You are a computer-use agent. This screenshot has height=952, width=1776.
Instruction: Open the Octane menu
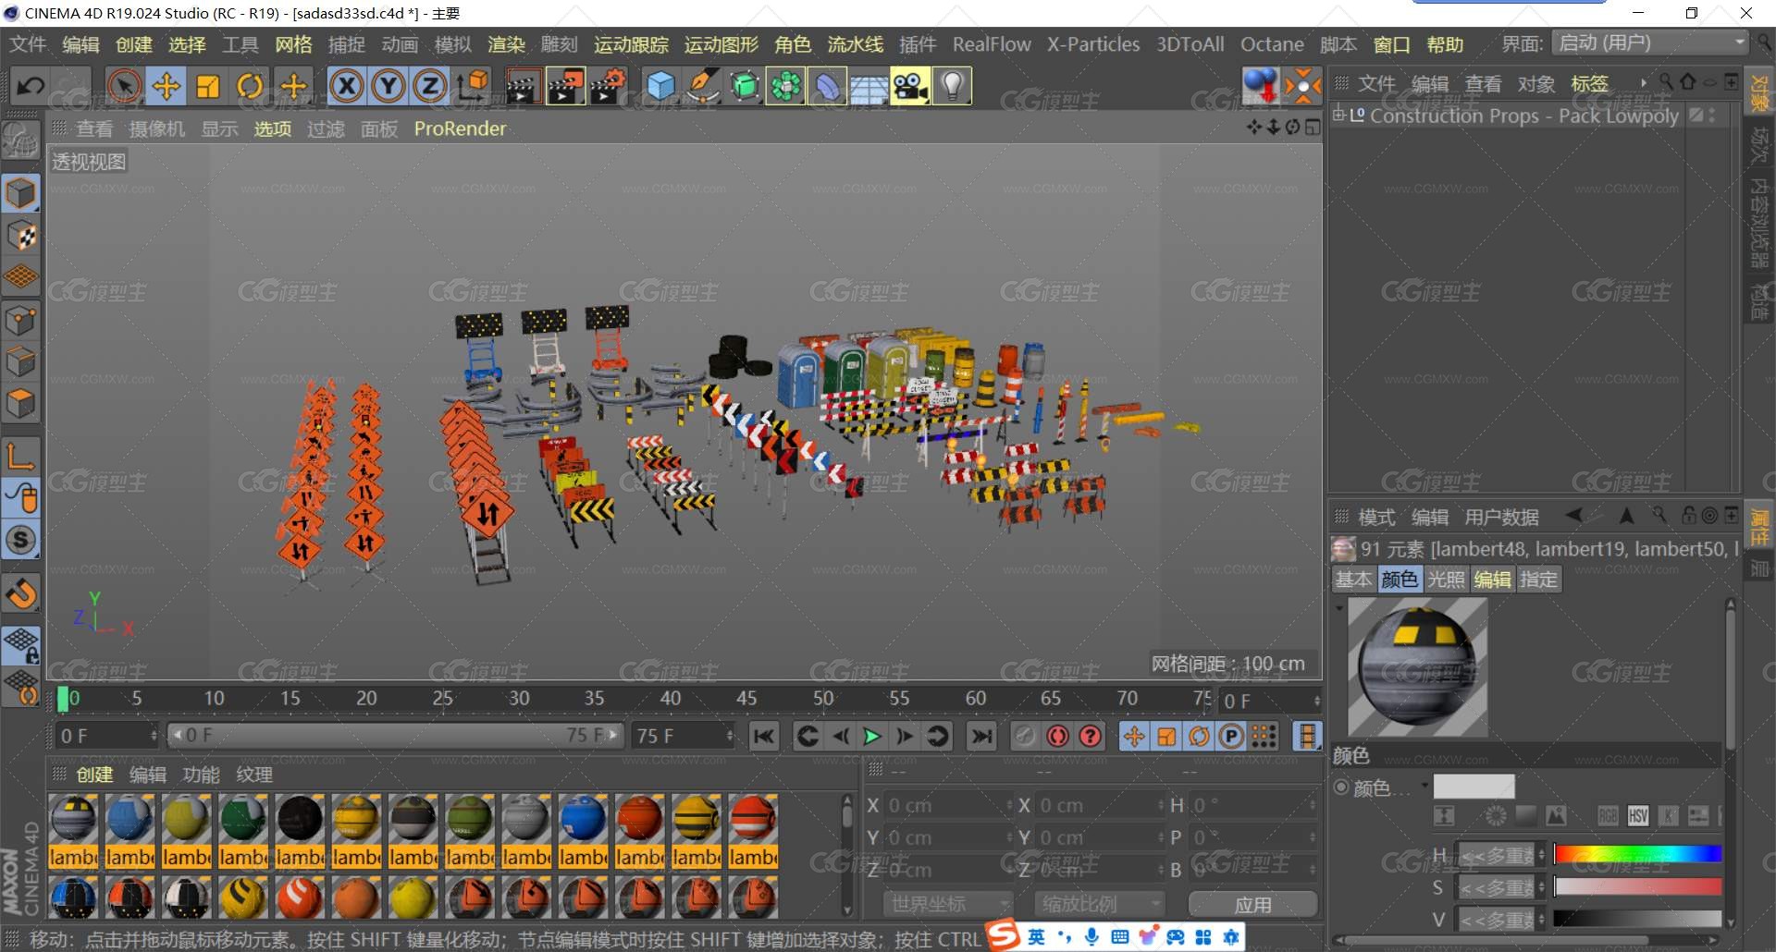1272,44
